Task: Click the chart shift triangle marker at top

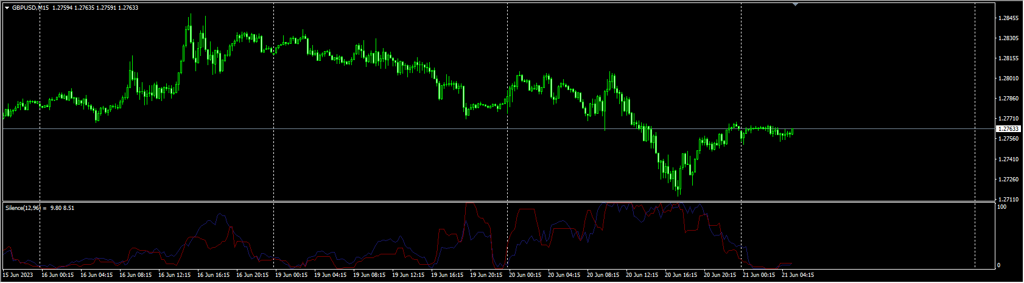Action: pyautogui.click(x=795, y=4)
